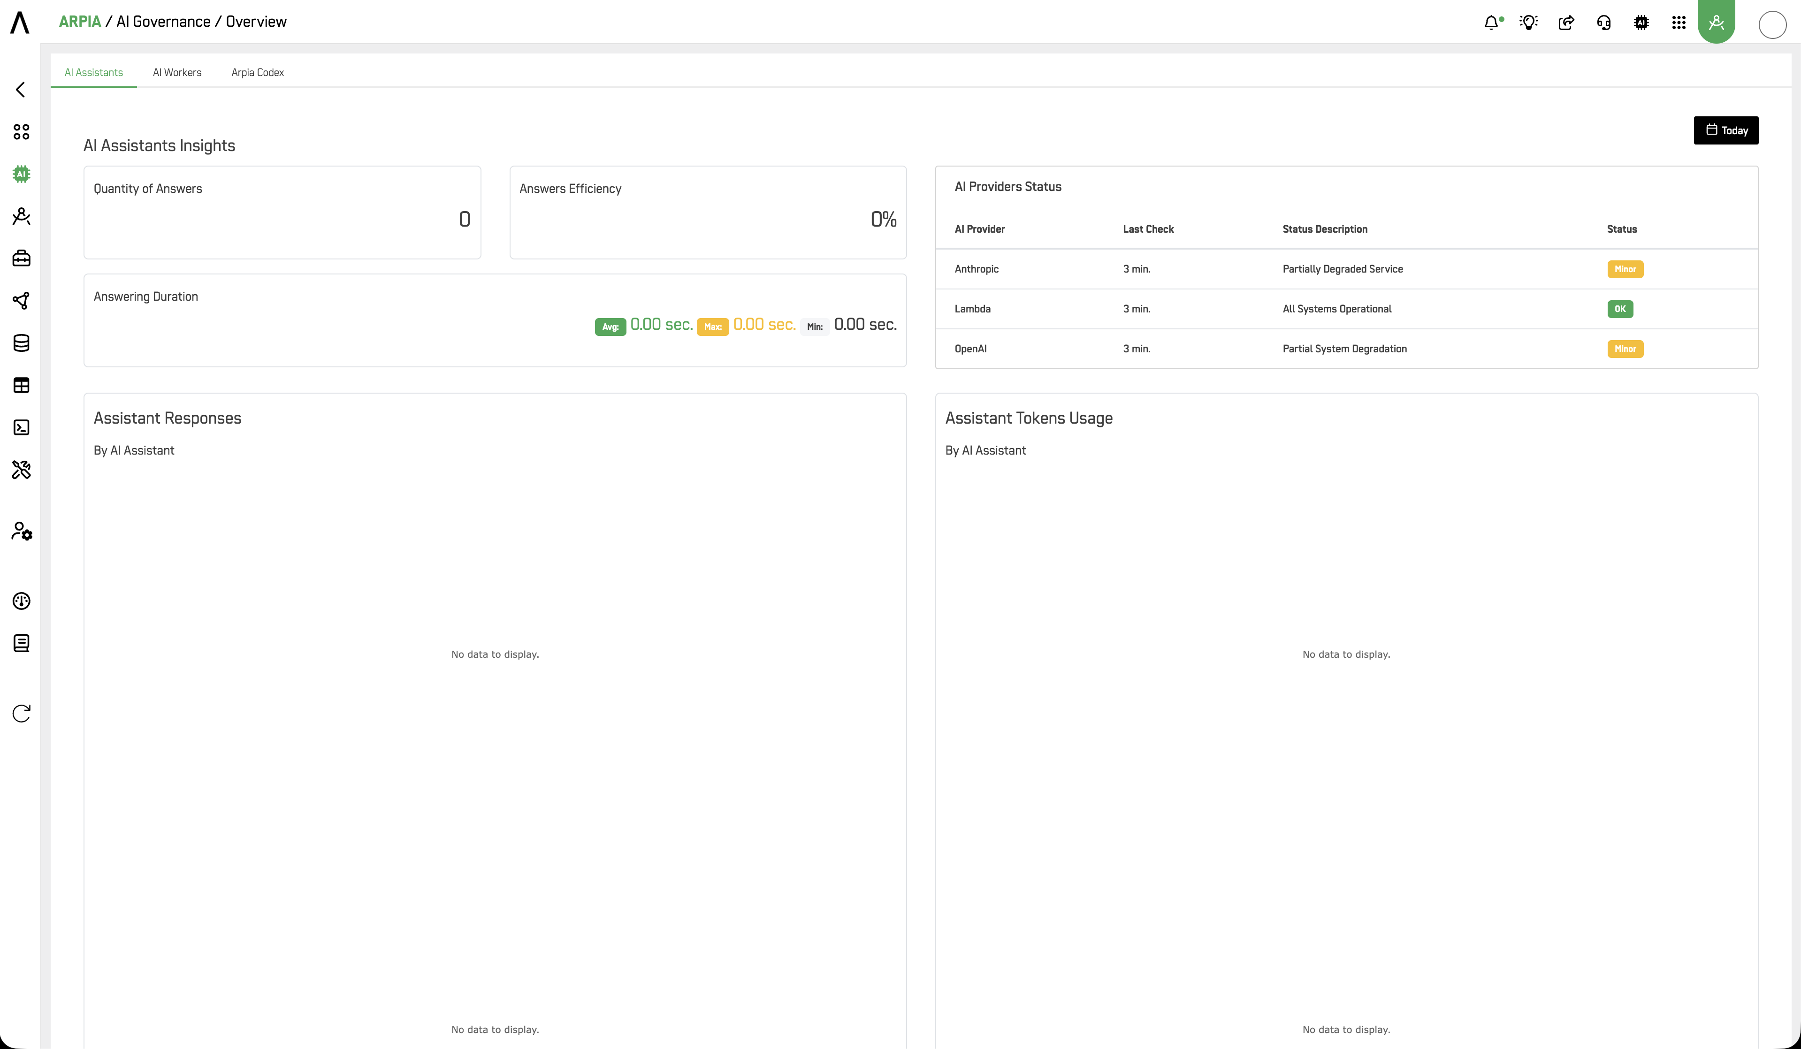Click the Quantity of Answers card
The image size is (1801, 1049).
pyautogui.click(x=282, y=212)
